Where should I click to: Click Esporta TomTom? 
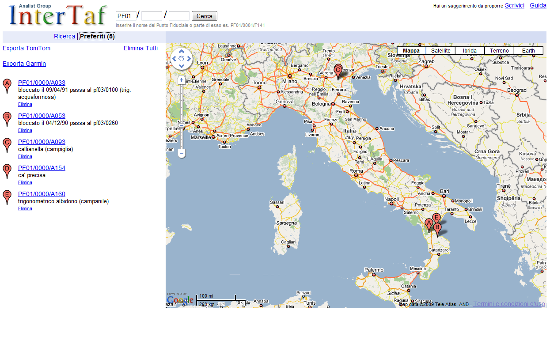(27, 48)
